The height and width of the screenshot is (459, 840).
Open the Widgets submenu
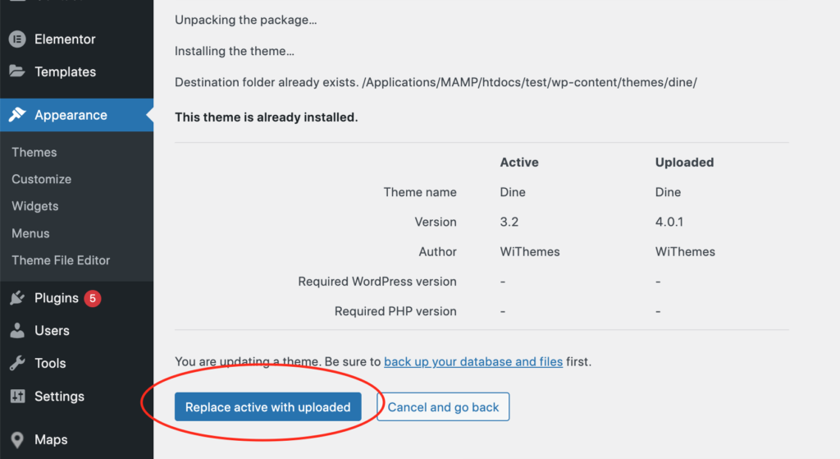pyautogui.click(x=34, y=206)
